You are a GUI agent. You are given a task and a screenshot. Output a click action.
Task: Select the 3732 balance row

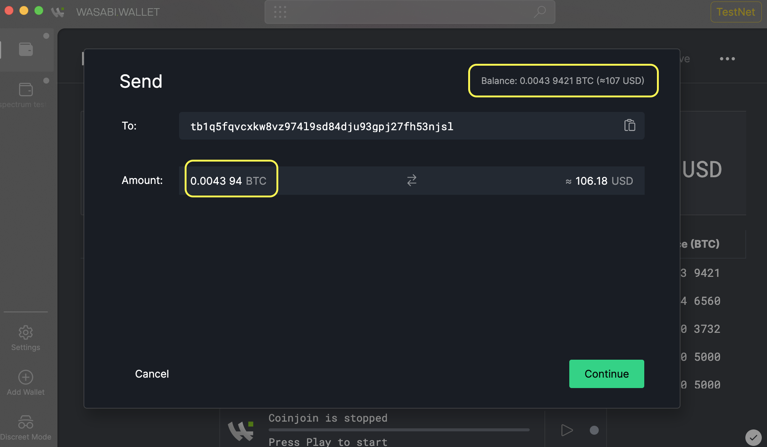(700, 329)
